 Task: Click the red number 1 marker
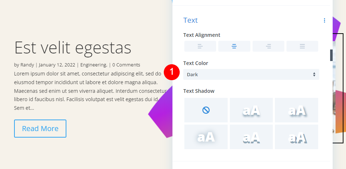point(172,71)
